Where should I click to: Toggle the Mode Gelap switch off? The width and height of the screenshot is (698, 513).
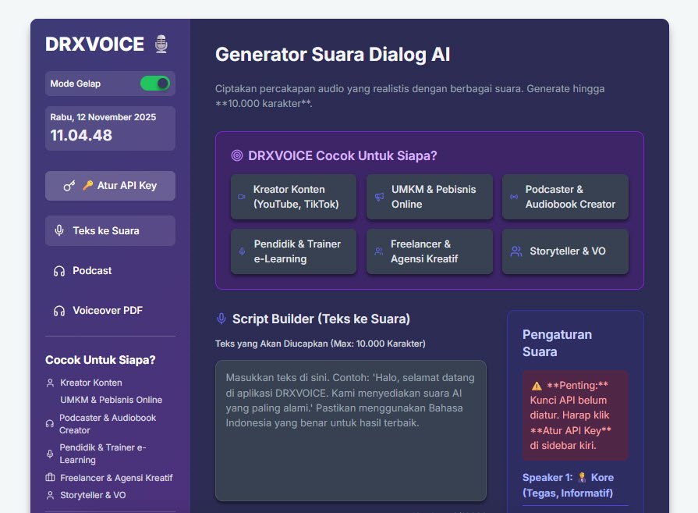click(x=155, y=84)
